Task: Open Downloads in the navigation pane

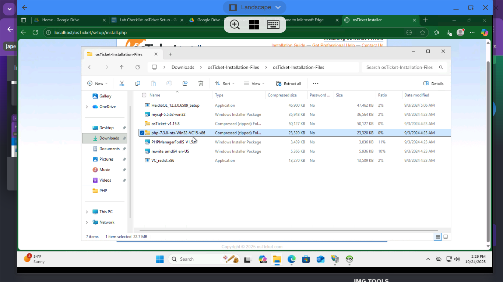Action: (x=105, y=138)
